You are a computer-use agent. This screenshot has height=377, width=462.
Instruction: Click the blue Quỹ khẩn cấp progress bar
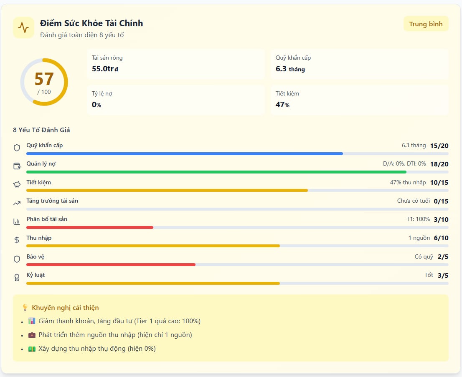[x=184, y=153]
